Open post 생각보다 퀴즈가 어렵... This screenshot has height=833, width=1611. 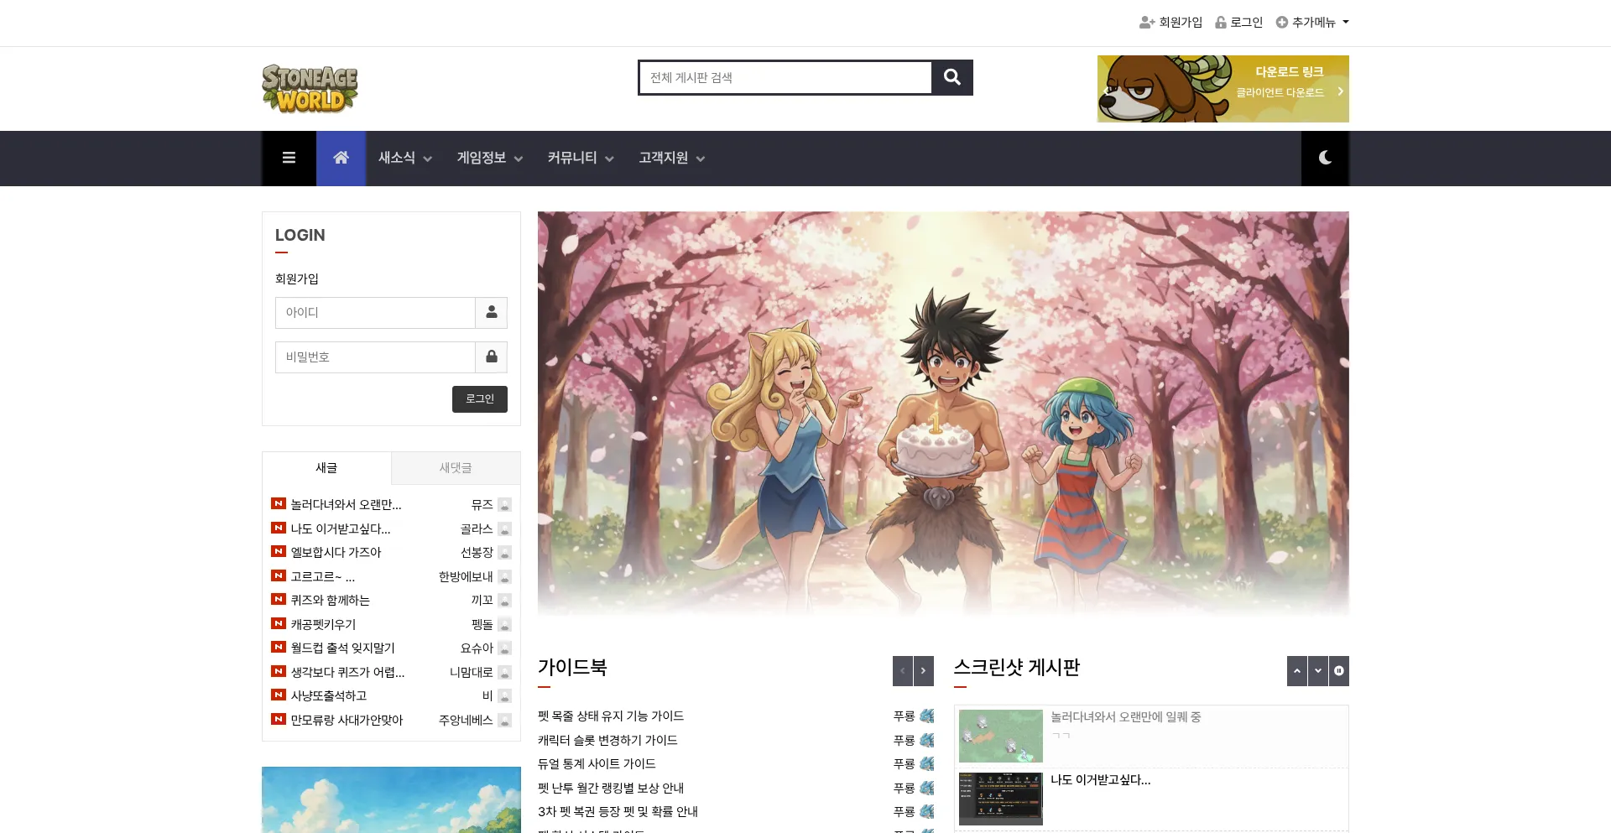tap(347, 673)
